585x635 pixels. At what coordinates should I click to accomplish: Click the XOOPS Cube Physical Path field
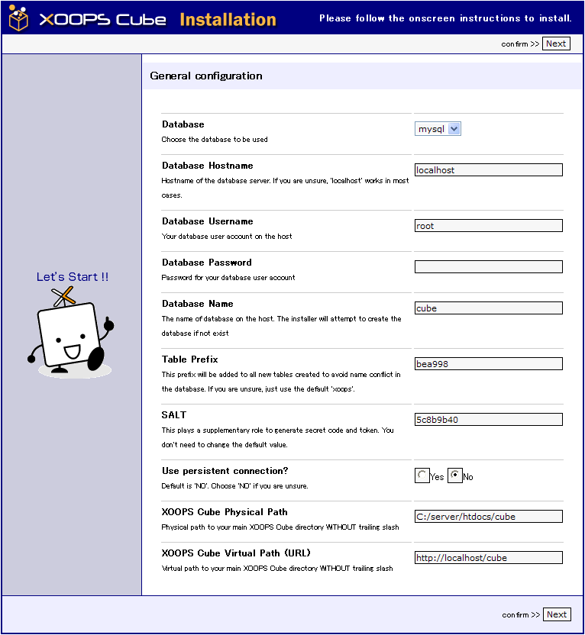click(488, 517)
